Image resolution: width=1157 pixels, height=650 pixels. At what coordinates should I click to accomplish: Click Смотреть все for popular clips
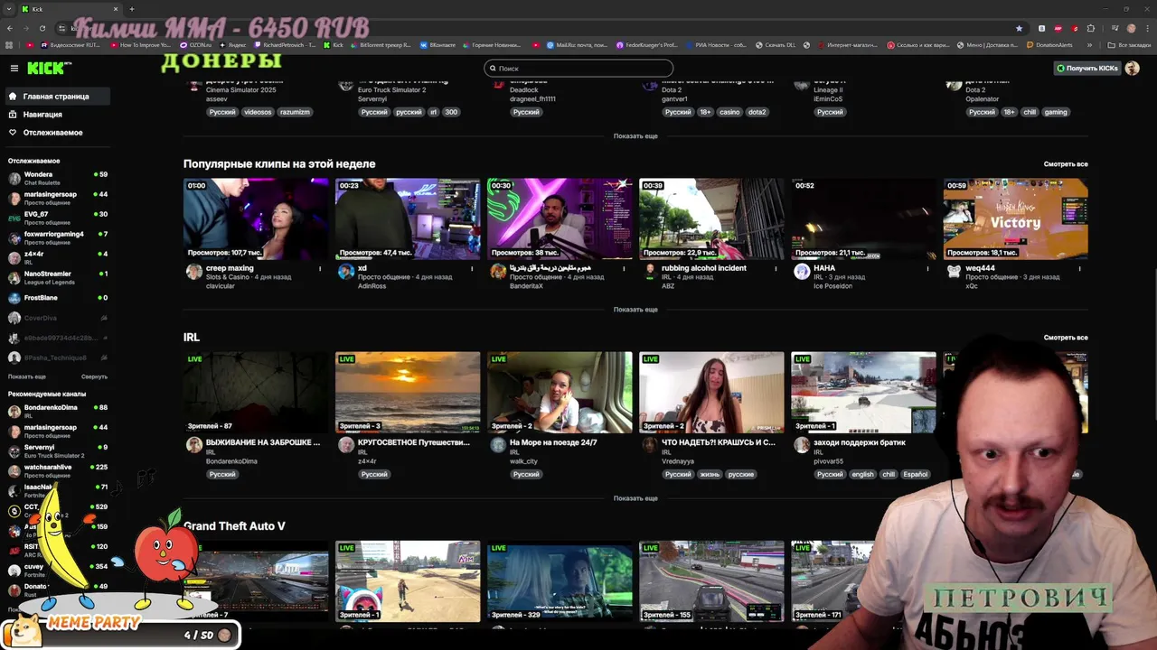pyautogui.click(x=1066, y=164)
